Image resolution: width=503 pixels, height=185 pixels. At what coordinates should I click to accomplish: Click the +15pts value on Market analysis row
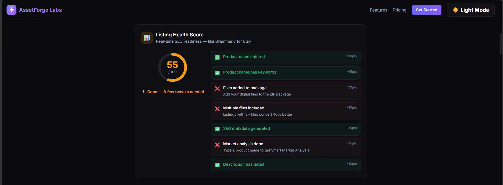click(352, 143)
